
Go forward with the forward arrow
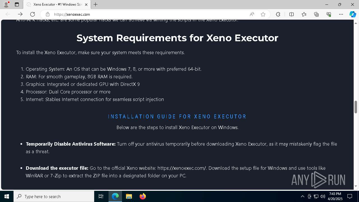(20, 14)
